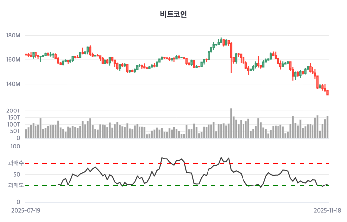This screenshot has width=347, height=222.
Task: Click the first candlestick at the chart's left
Action: [x=26, y=54]
